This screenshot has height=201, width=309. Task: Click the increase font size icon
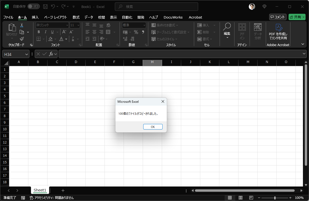point(64,32)
